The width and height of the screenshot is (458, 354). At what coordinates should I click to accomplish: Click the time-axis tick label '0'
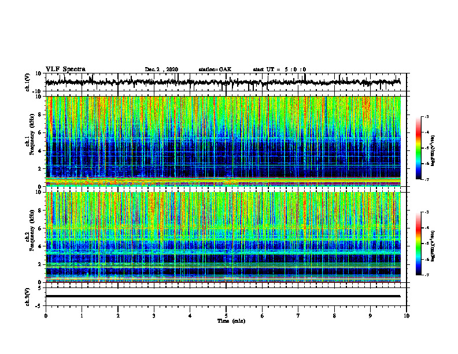pos(46,316)
